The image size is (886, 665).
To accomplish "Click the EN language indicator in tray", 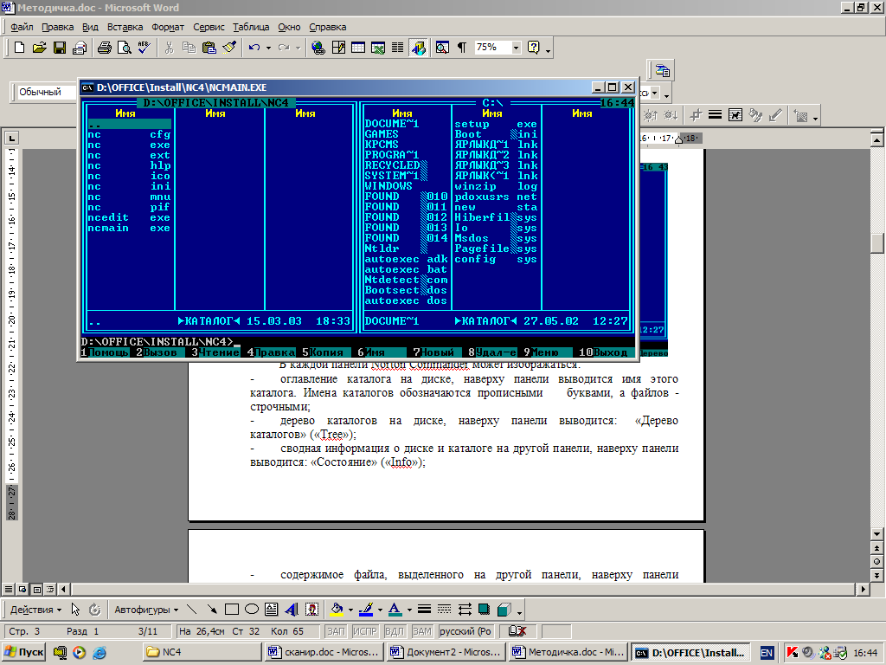I will pyautogui.click(x=767, y=653).
